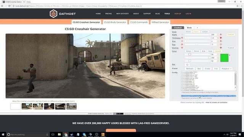Screen dimensions: 244x137
Task: Click the small crosshair left of the Thickness slider
Action: tap(182, 38)
